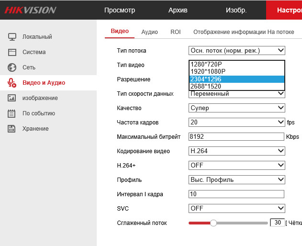The width and height of the screenshot is (302, 246).
Task: Open Просмотр in top navigation
Action: point(120,10)
